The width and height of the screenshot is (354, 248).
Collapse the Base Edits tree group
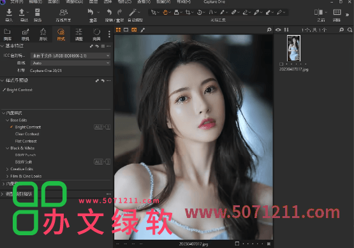pyautogui.click(x=7, y=120)
